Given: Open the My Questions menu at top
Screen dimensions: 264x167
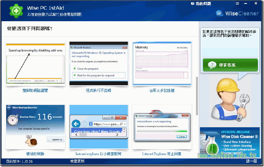Looking at the screenshot, I should 202,3.
